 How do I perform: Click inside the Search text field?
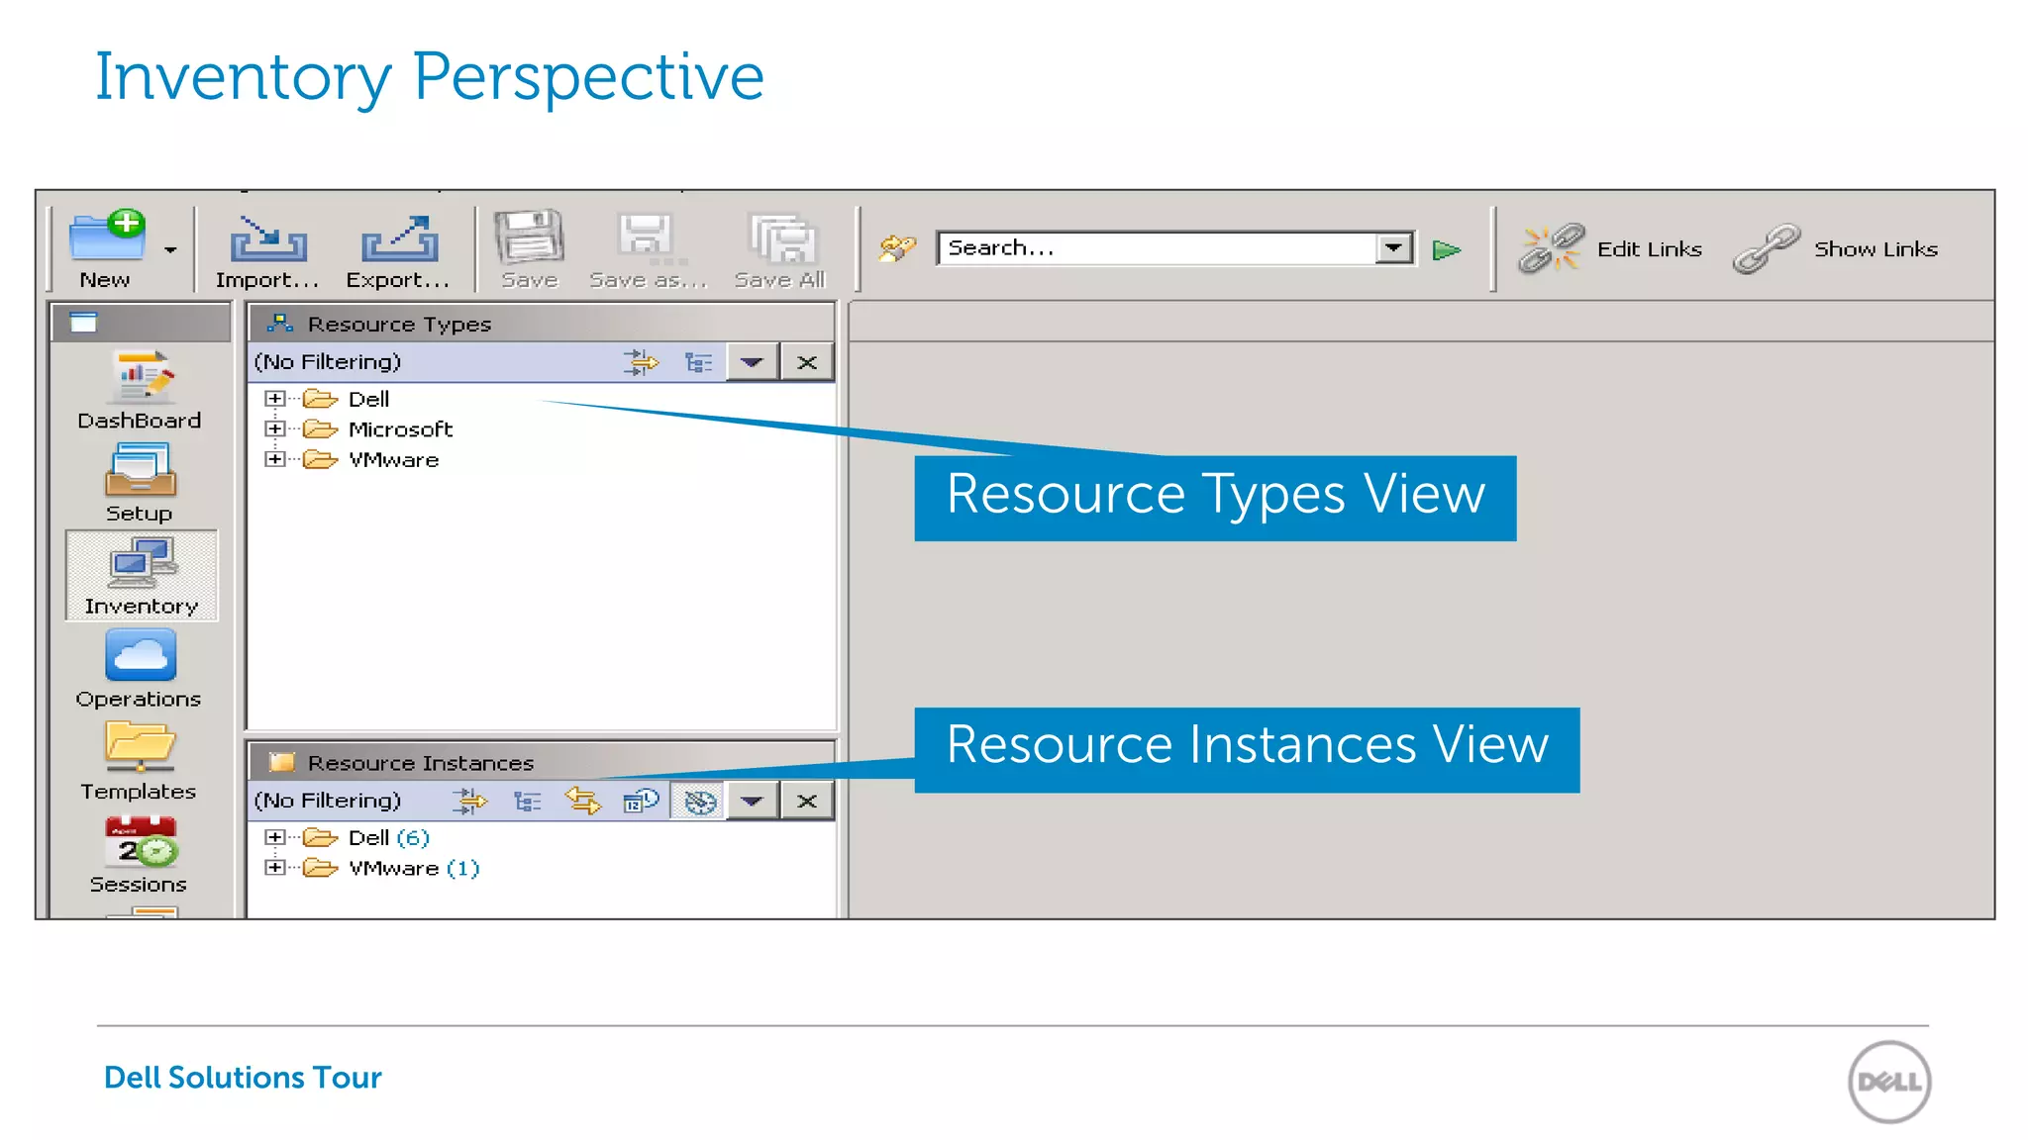click(x=1156, y=248)
